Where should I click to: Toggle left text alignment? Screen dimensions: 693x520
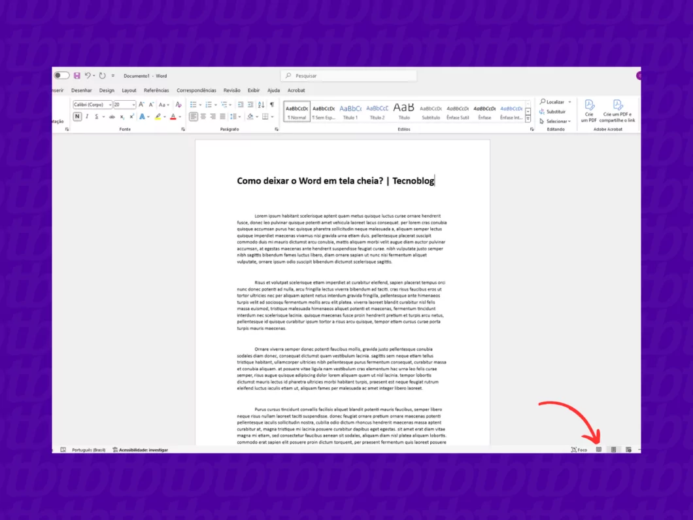click(193, 116)
